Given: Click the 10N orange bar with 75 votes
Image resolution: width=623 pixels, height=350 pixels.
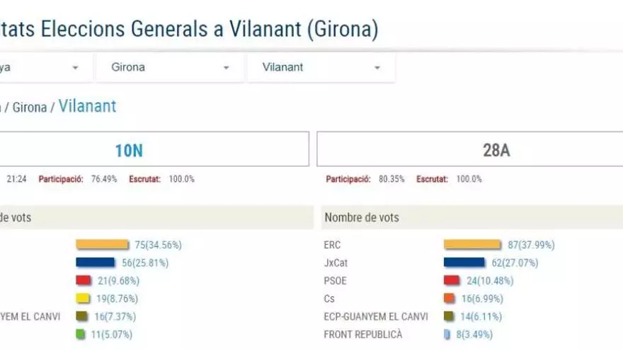Looking at the screenshot, I should coord(103,245).
